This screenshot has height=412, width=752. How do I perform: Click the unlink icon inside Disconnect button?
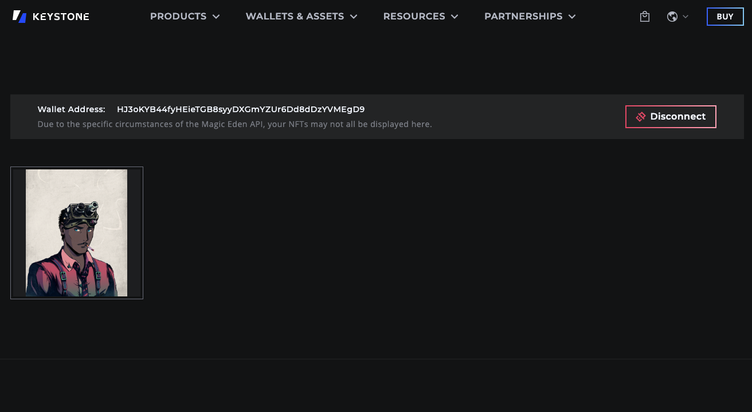(641, 117)
